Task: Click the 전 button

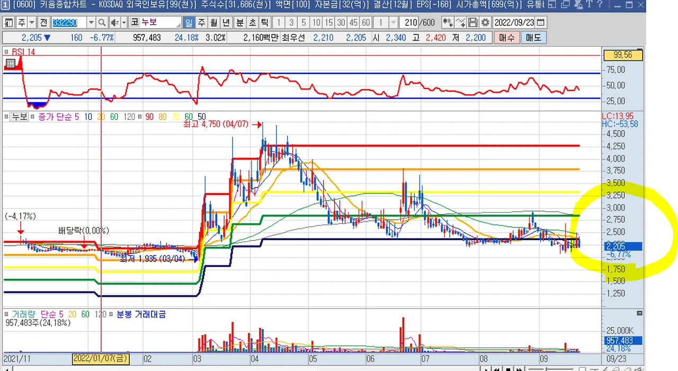Action: (43, 23)
